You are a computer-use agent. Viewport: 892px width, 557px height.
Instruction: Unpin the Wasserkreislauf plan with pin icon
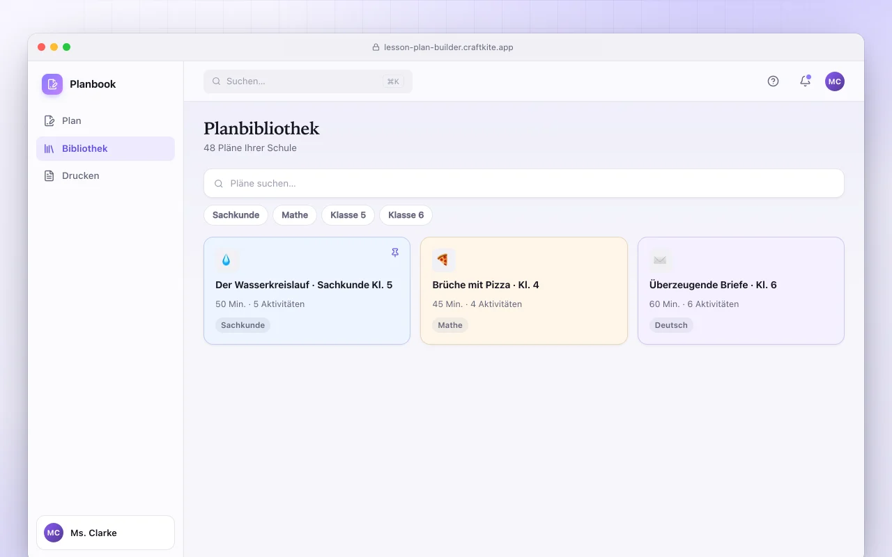(x=395, y=253)
